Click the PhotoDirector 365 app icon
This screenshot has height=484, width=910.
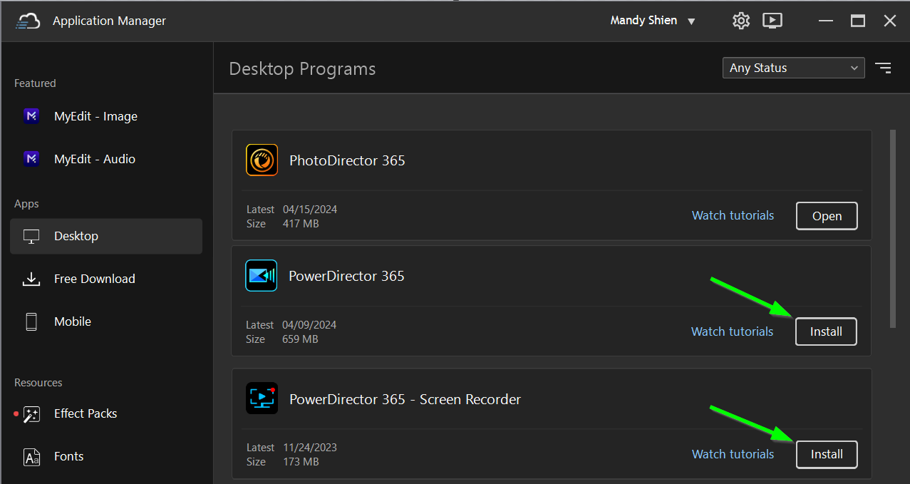(262, 160)
